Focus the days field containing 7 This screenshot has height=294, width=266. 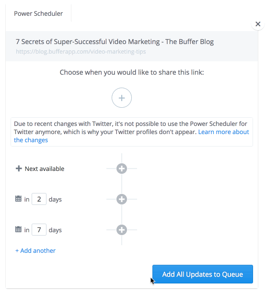pos(39,230)
